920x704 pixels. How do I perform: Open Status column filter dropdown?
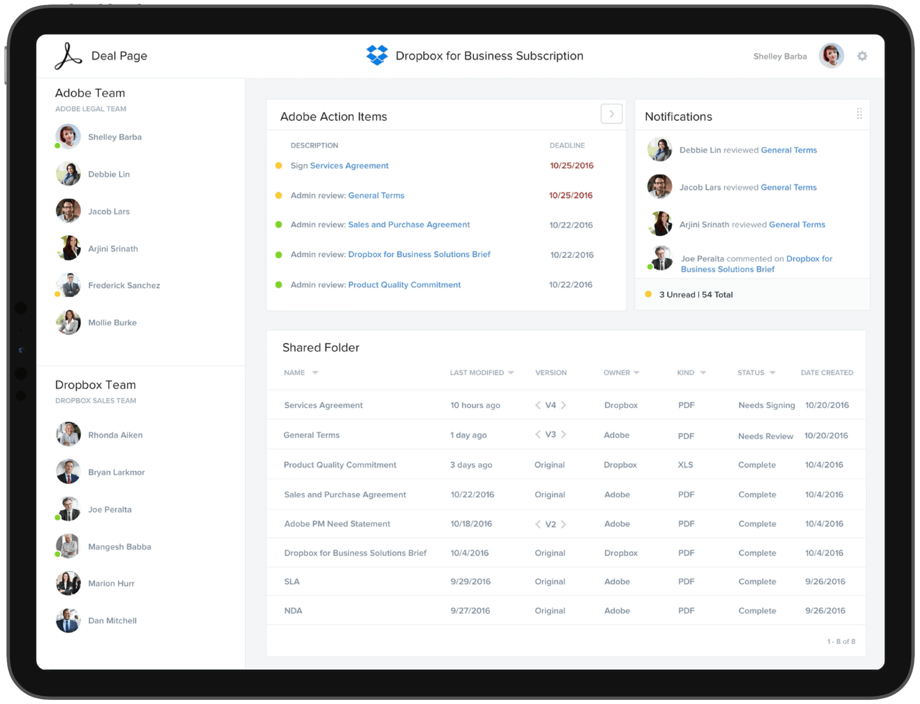pos(772,373)
